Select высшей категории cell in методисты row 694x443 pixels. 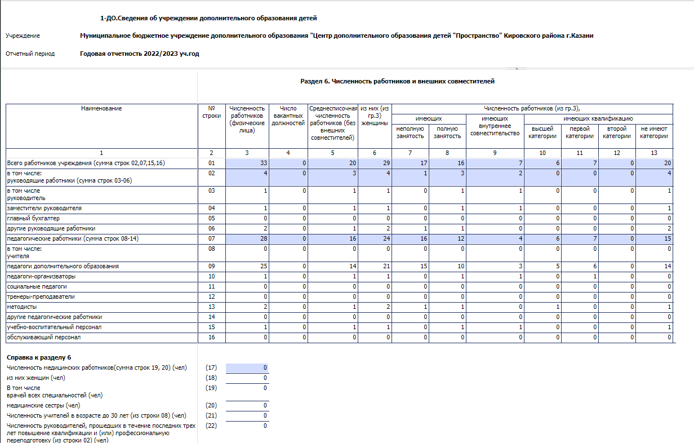tap(542, 307)
